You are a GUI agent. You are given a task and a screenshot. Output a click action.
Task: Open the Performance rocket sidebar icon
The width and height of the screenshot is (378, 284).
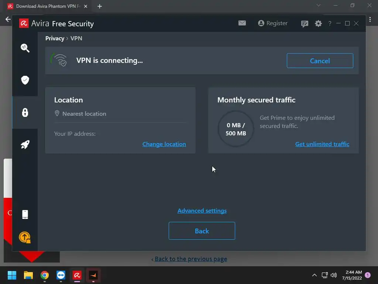point(25,145)
